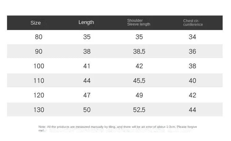Click the chest circumference value 34
The width and height of the screenshot is (231, 141).
(192, 37)
